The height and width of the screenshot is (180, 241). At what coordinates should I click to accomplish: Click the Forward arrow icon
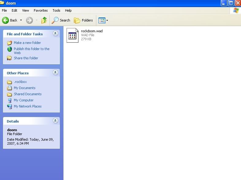[x=29, y=20]
